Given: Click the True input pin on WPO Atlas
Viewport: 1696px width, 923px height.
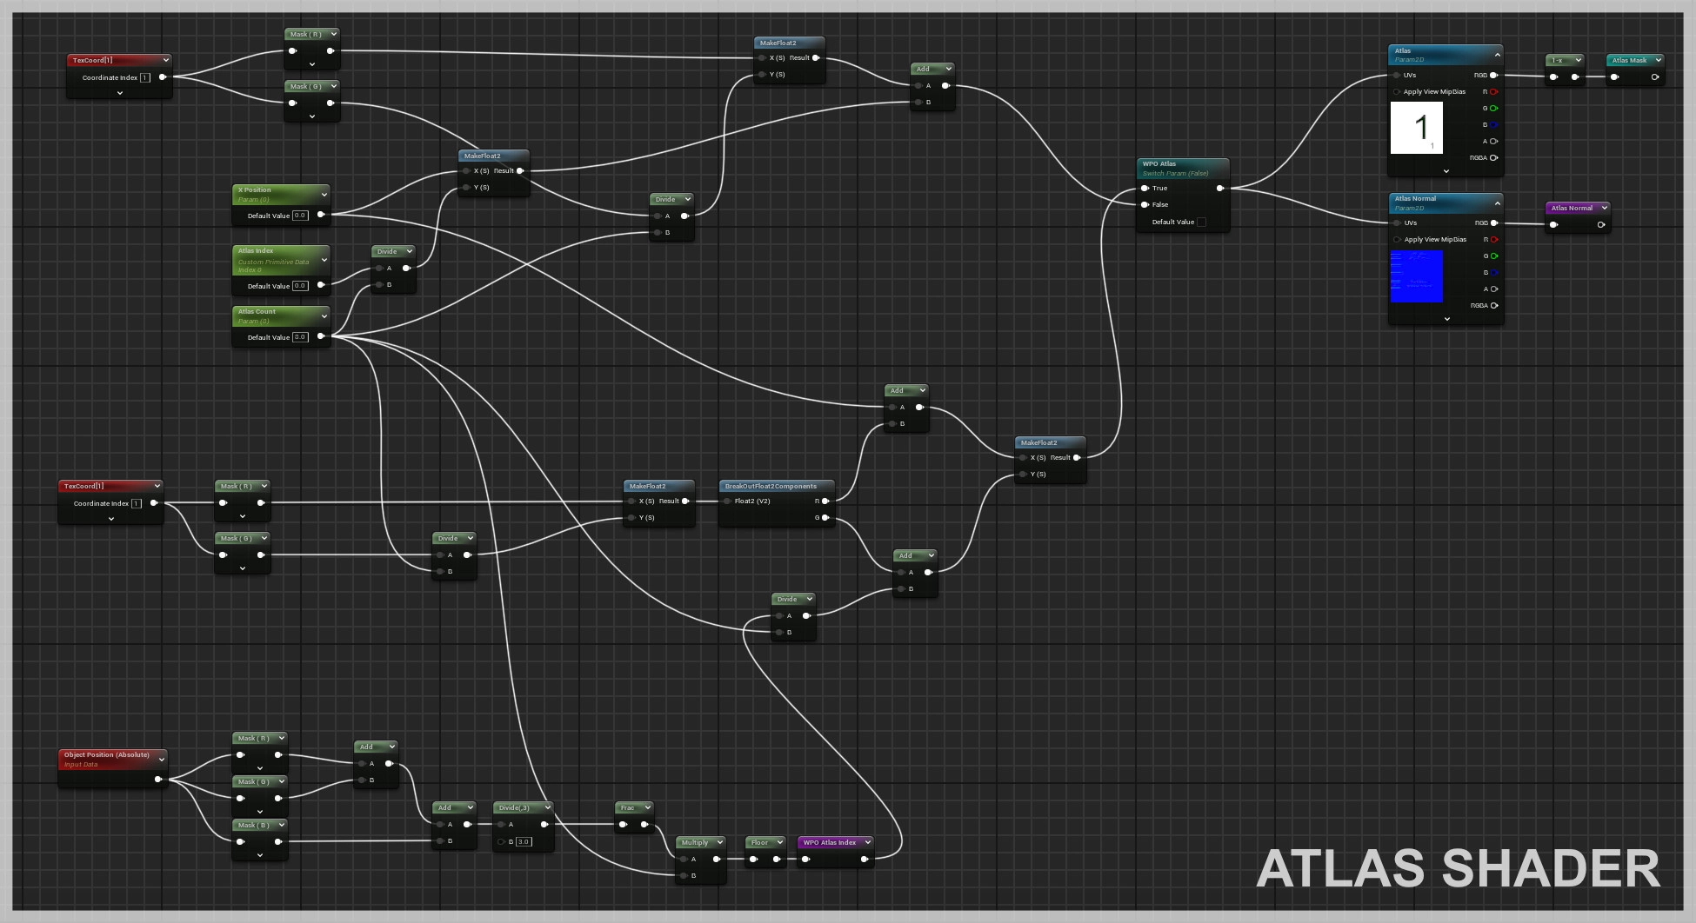Looking at the screenshot, I should [1145, 189].
